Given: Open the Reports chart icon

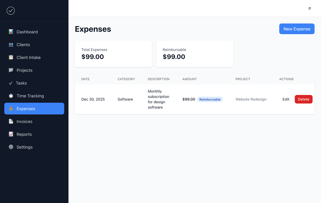Looking at the screenshot, I should (11, 134).
